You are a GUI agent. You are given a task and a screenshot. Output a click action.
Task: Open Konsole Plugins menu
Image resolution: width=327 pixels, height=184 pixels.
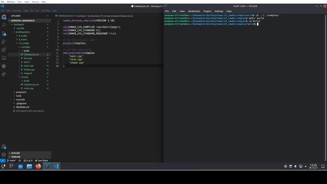coord(207,11)
